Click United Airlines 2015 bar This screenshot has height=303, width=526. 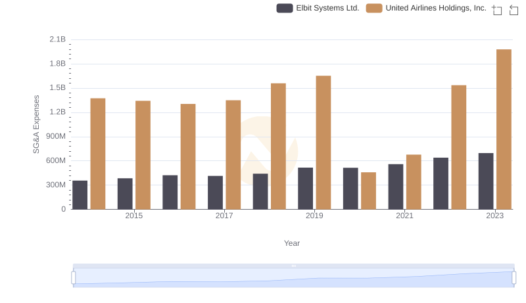coord(143,155)
